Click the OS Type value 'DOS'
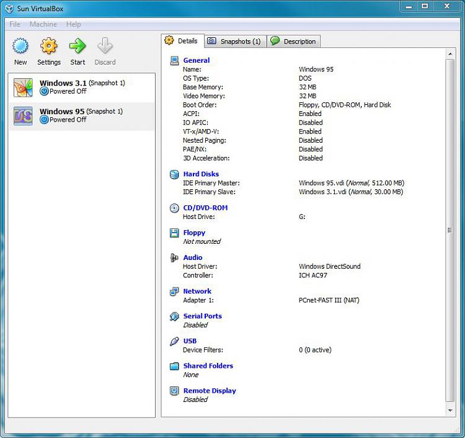Viewport: 465px width, 438px height. click(x=305, y=78)
